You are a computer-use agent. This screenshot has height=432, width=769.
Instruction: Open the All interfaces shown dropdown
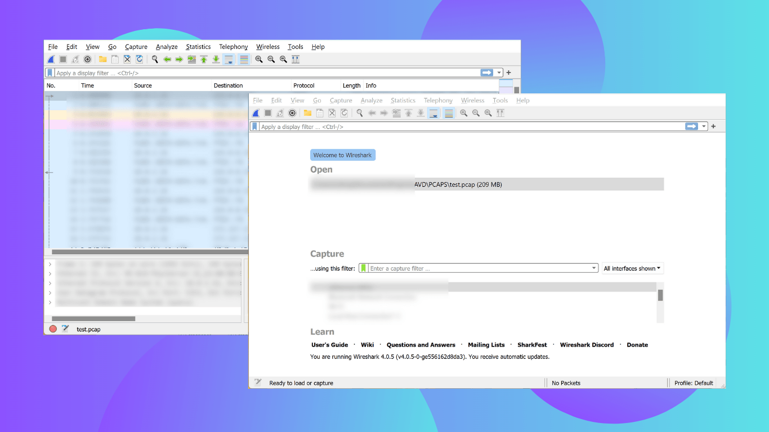633,268
